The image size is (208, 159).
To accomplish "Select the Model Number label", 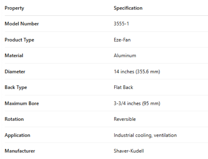I will pos(22,24).
